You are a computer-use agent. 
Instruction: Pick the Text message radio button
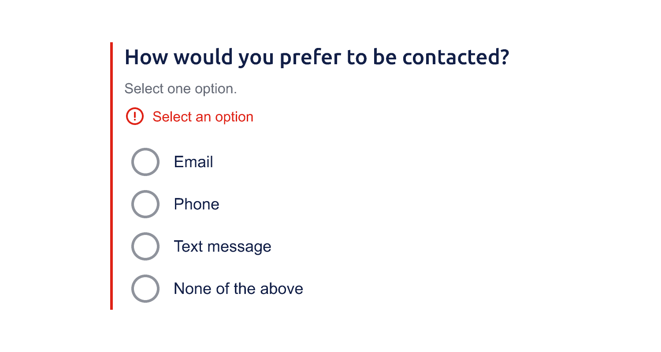[x=145, y=246]
